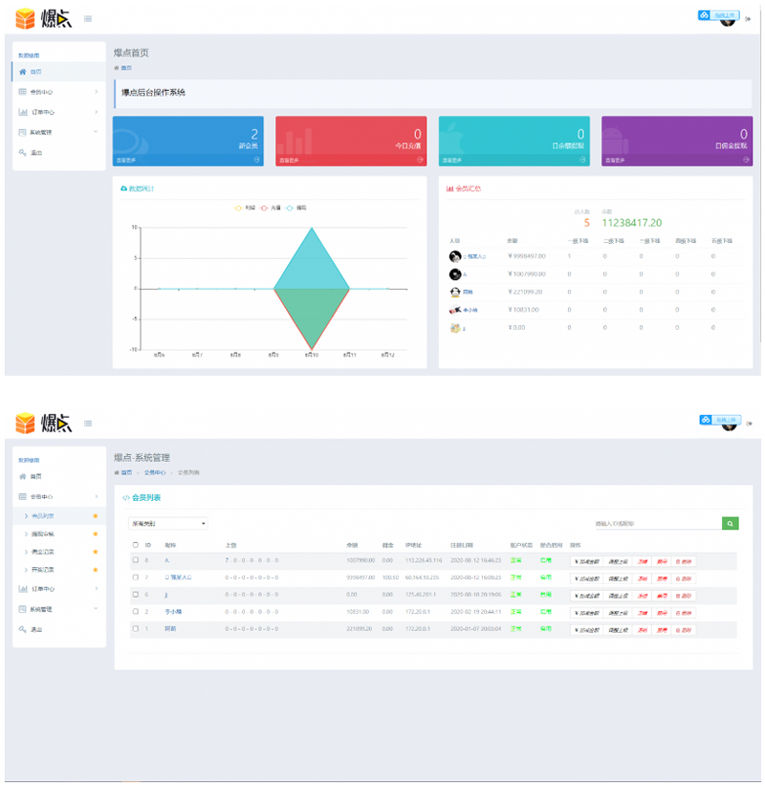Open the 所有类别 category dropdown

tap(168, 523)
